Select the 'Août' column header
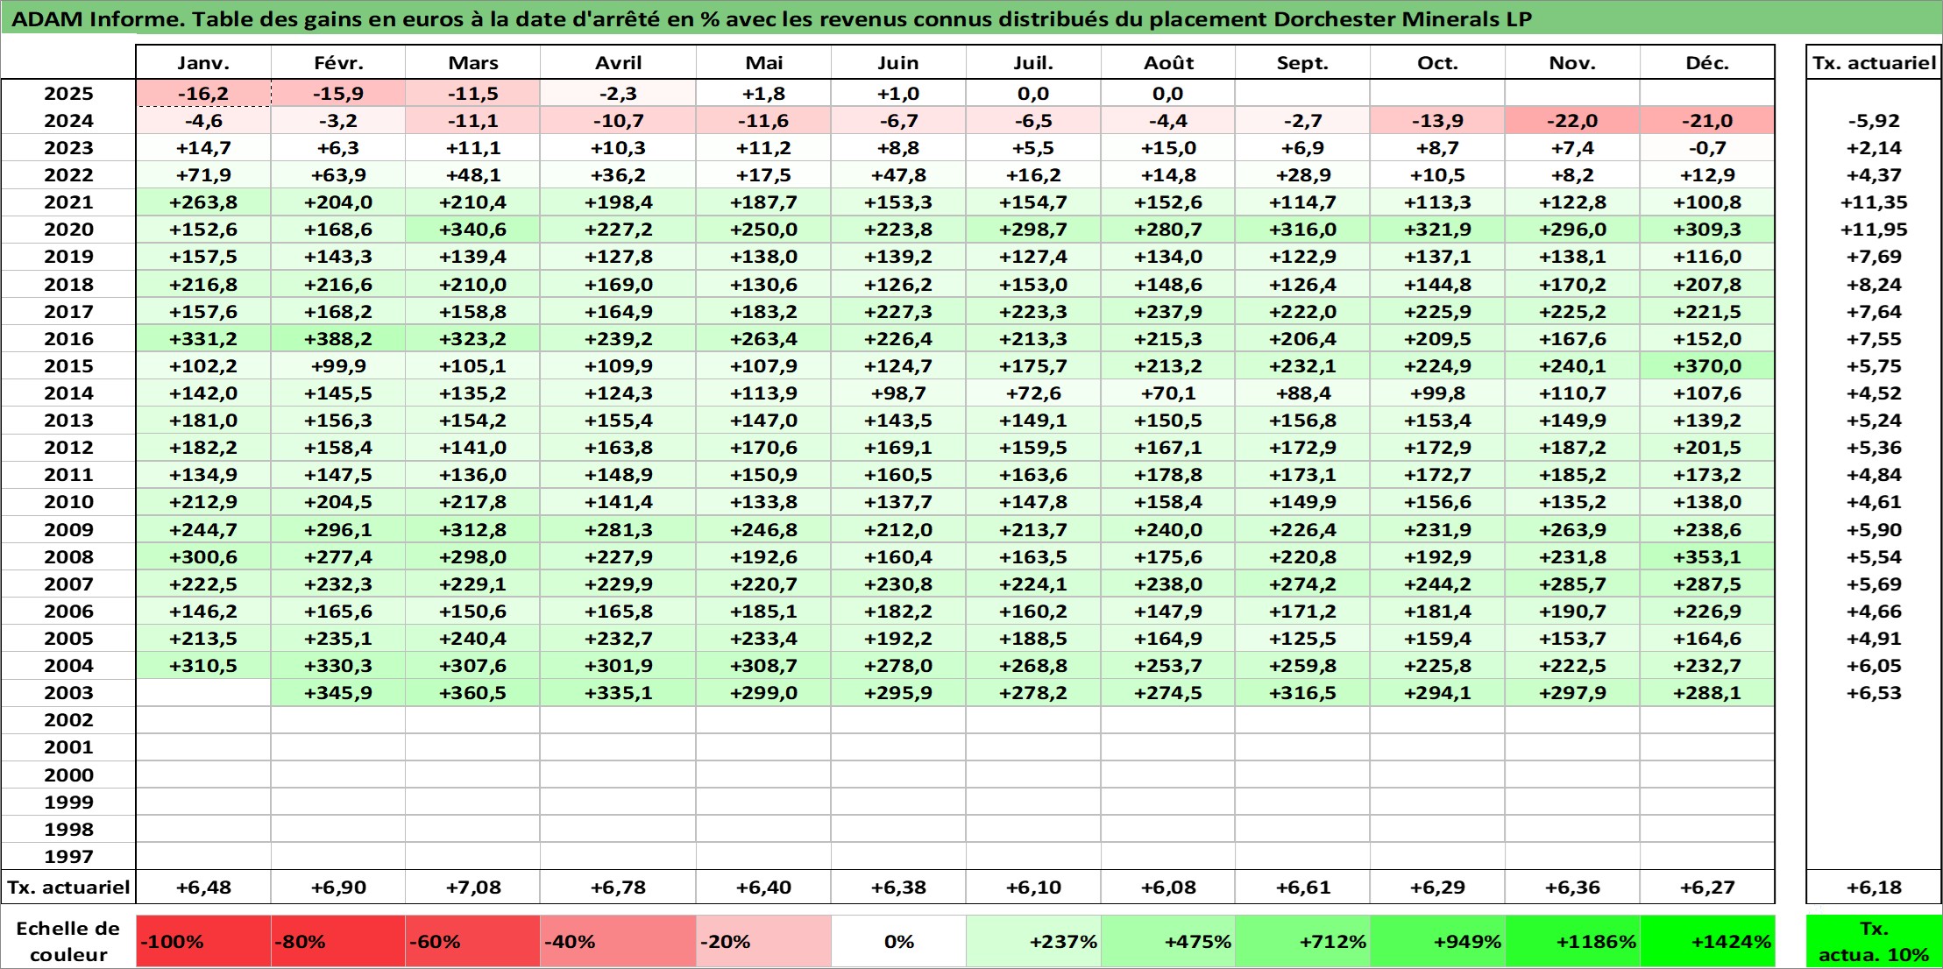The image size is (1943, 969). 1168,62
